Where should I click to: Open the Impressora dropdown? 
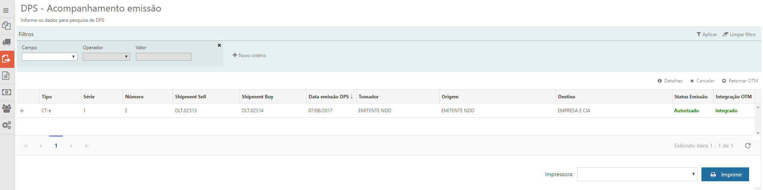click(637, 175)
